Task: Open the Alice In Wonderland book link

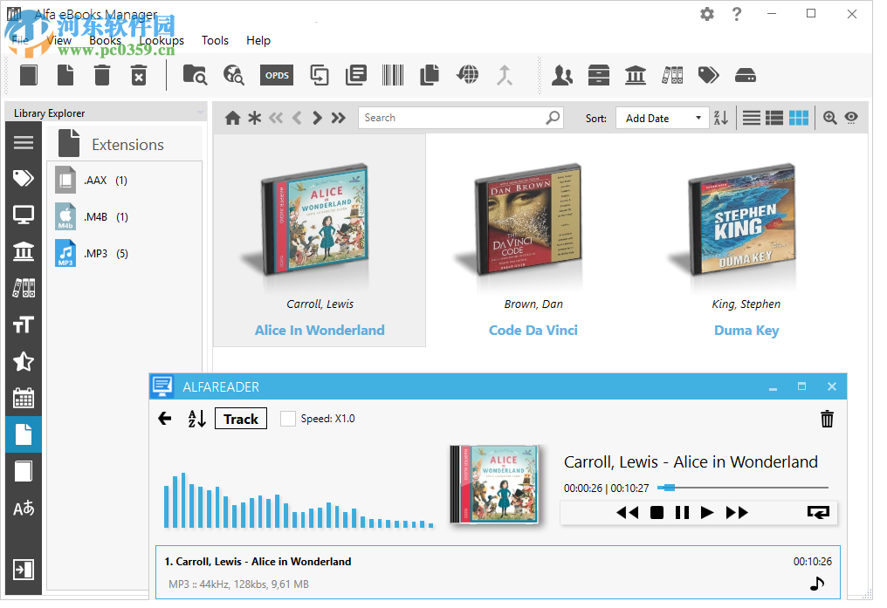Action: coord(319,330)
